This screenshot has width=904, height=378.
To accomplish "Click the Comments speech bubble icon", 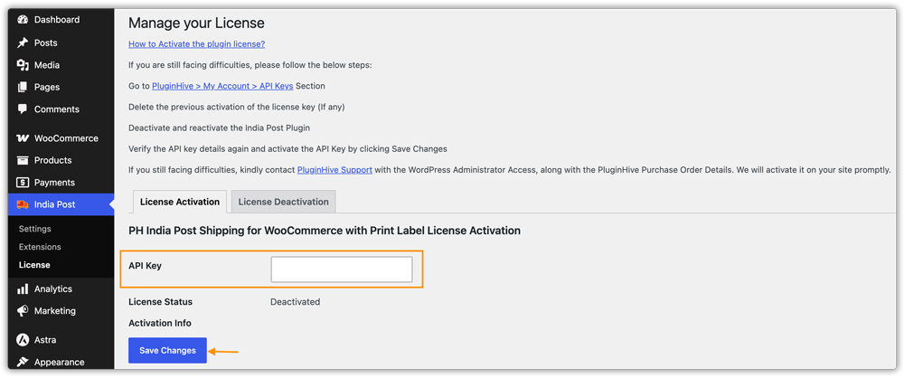I will (23, 109).
